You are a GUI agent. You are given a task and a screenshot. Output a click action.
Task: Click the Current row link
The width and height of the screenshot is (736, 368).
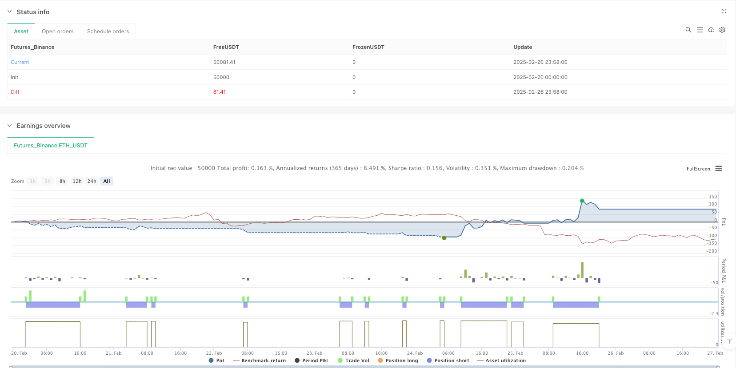click(20, 62)
